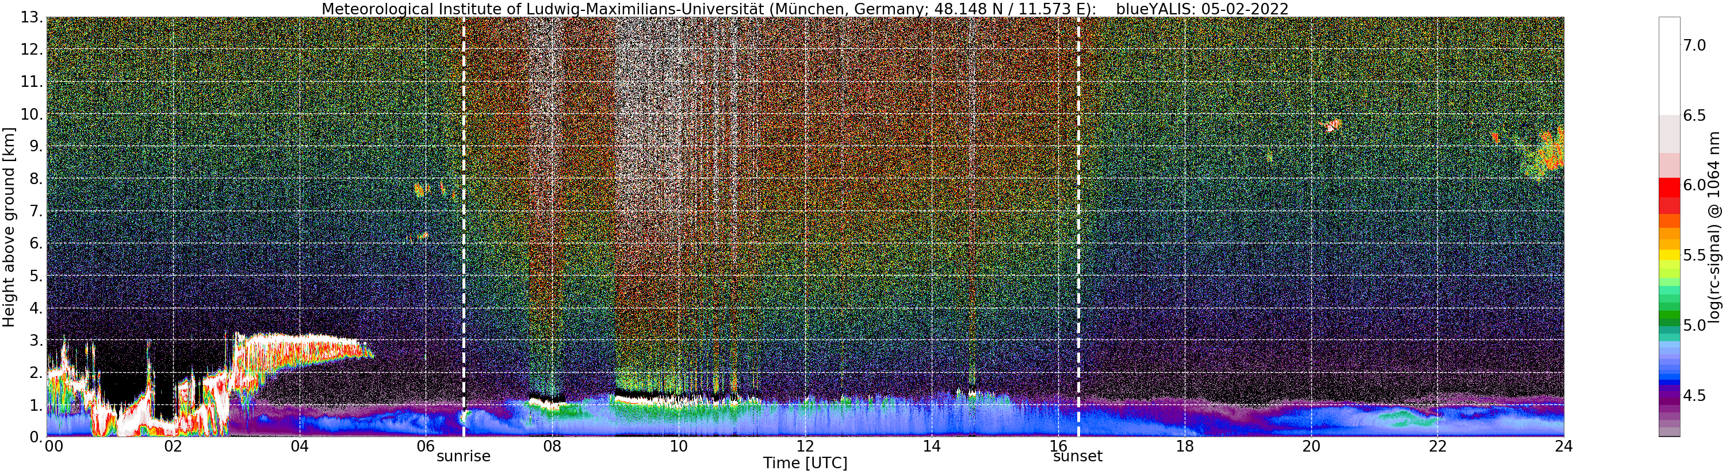The height and width of the screenshot is (474, 1726).
Task: Click time-axis tick label '08'
Action: [552, 446]
